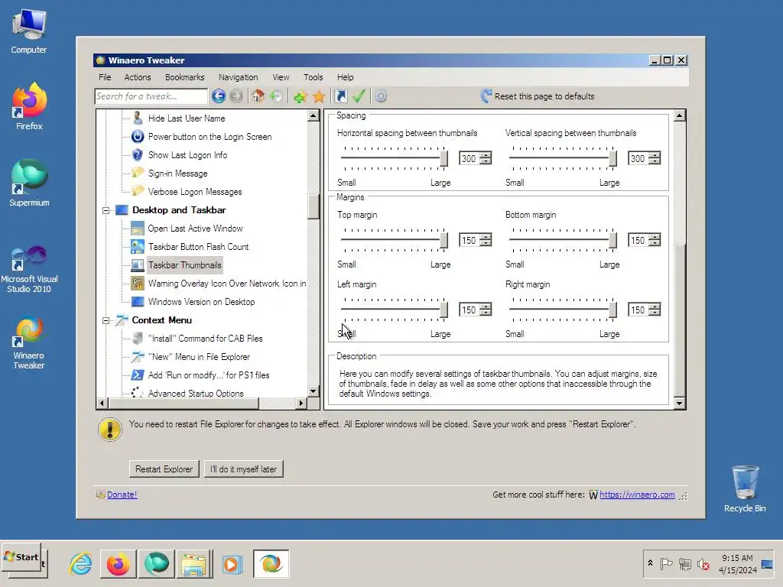Select the Winaero Tweaker desktop shortcut
This screenshot has height=587, width=783.
(x=29, y=343)
